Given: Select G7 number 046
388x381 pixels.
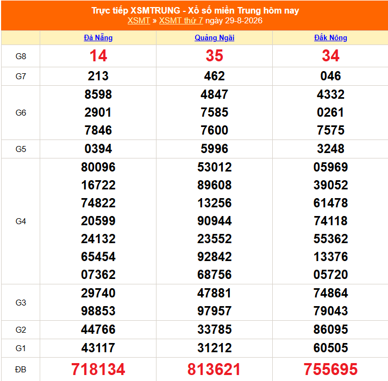Looking at the screenshot, I should coord(330,76).
